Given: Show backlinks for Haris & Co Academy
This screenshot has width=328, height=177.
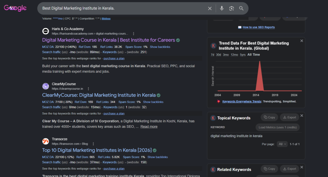Looking at the screenshot, I should 160,47.
